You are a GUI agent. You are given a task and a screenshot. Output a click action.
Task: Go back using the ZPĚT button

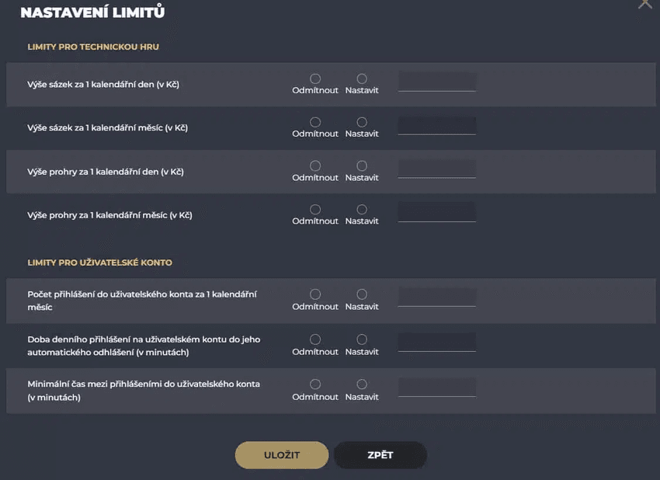[380, 455]
